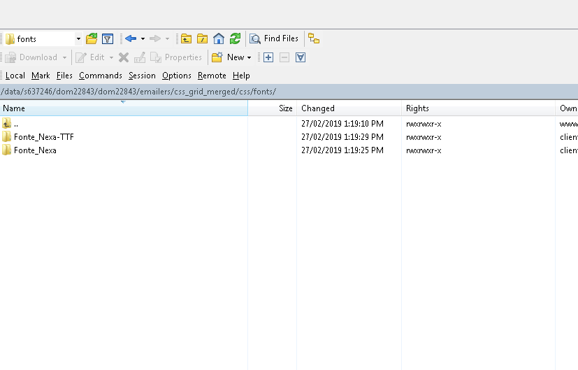This screenshot has height=370, width=578.
Task: Click the New button
Action: [x=228, y=57]
